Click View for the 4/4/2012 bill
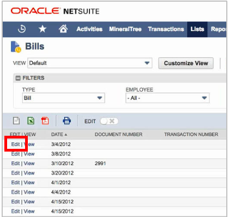The height and width of the screenshot is (217, 229). point(29,192)
